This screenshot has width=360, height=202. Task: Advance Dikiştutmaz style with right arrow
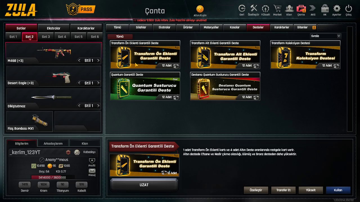[x=98, y=106]
